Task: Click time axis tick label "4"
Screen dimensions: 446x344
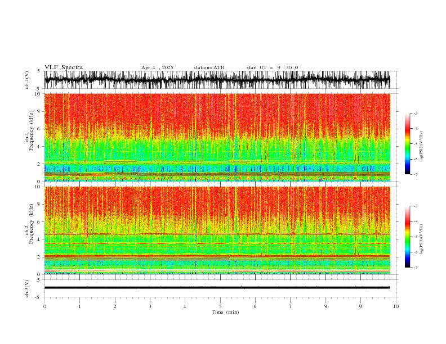Action: click(185, 306)
